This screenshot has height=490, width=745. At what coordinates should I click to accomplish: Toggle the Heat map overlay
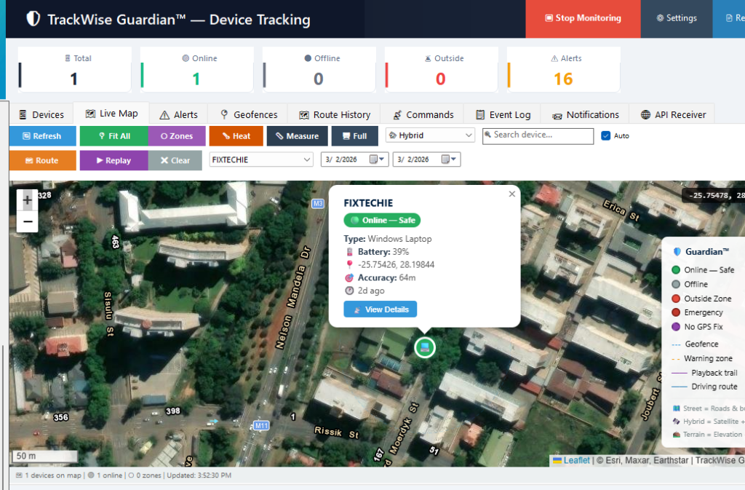pyautogui.click(x=236, y=136)
